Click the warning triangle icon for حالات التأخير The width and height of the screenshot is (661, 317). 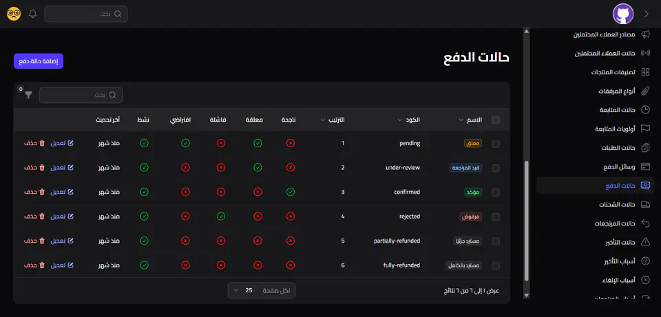click(645, 242)
